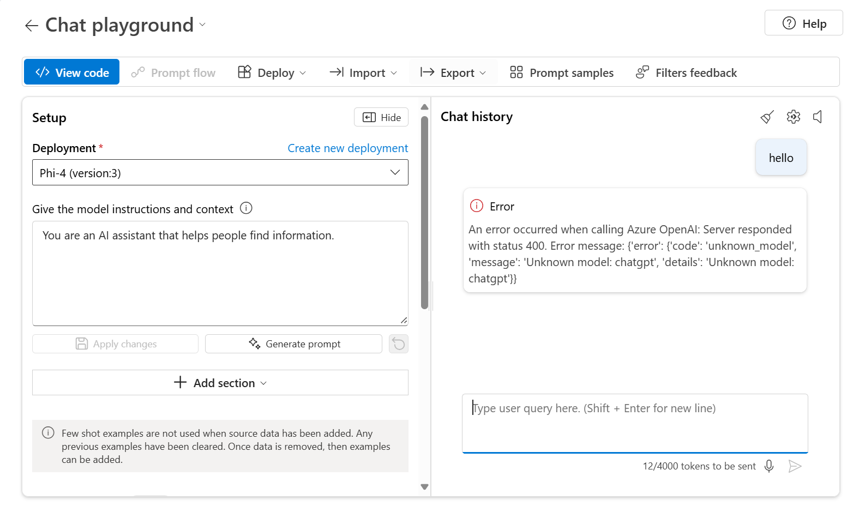The width and height of the screenshot is (853, 506).
Task: Open Prompt samples
Action: tap(562, 73)
